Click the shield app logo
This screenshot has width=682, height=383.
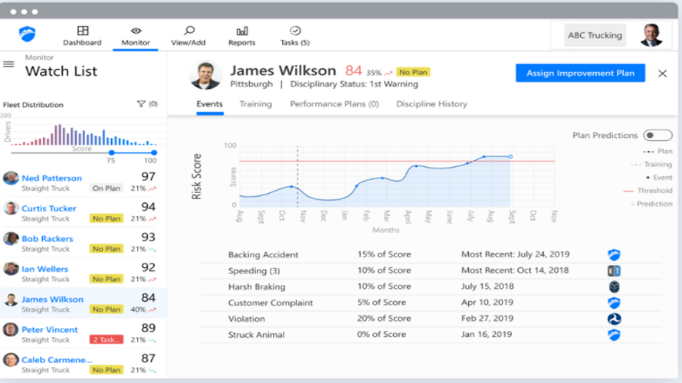[27, 34]
